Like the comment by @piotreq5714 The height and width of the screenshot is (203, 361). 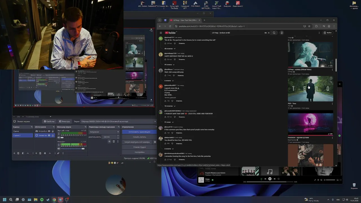165,43
